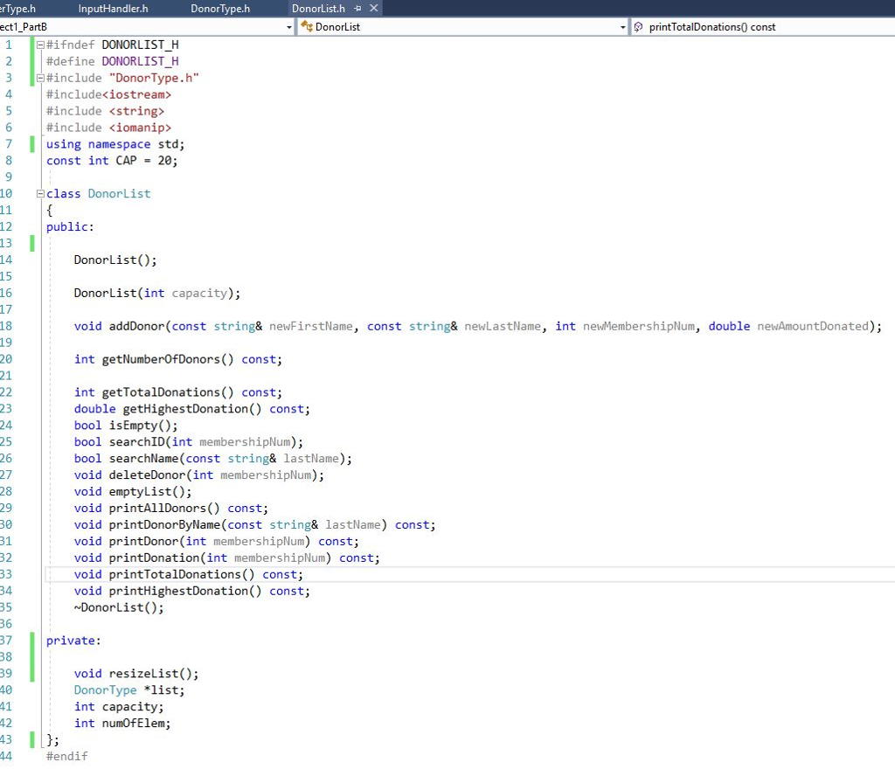Click the pin icon on the DonorList.h tab
Image resolution: width=895 pixels, height=769 pixels.
tap(357, 8)
